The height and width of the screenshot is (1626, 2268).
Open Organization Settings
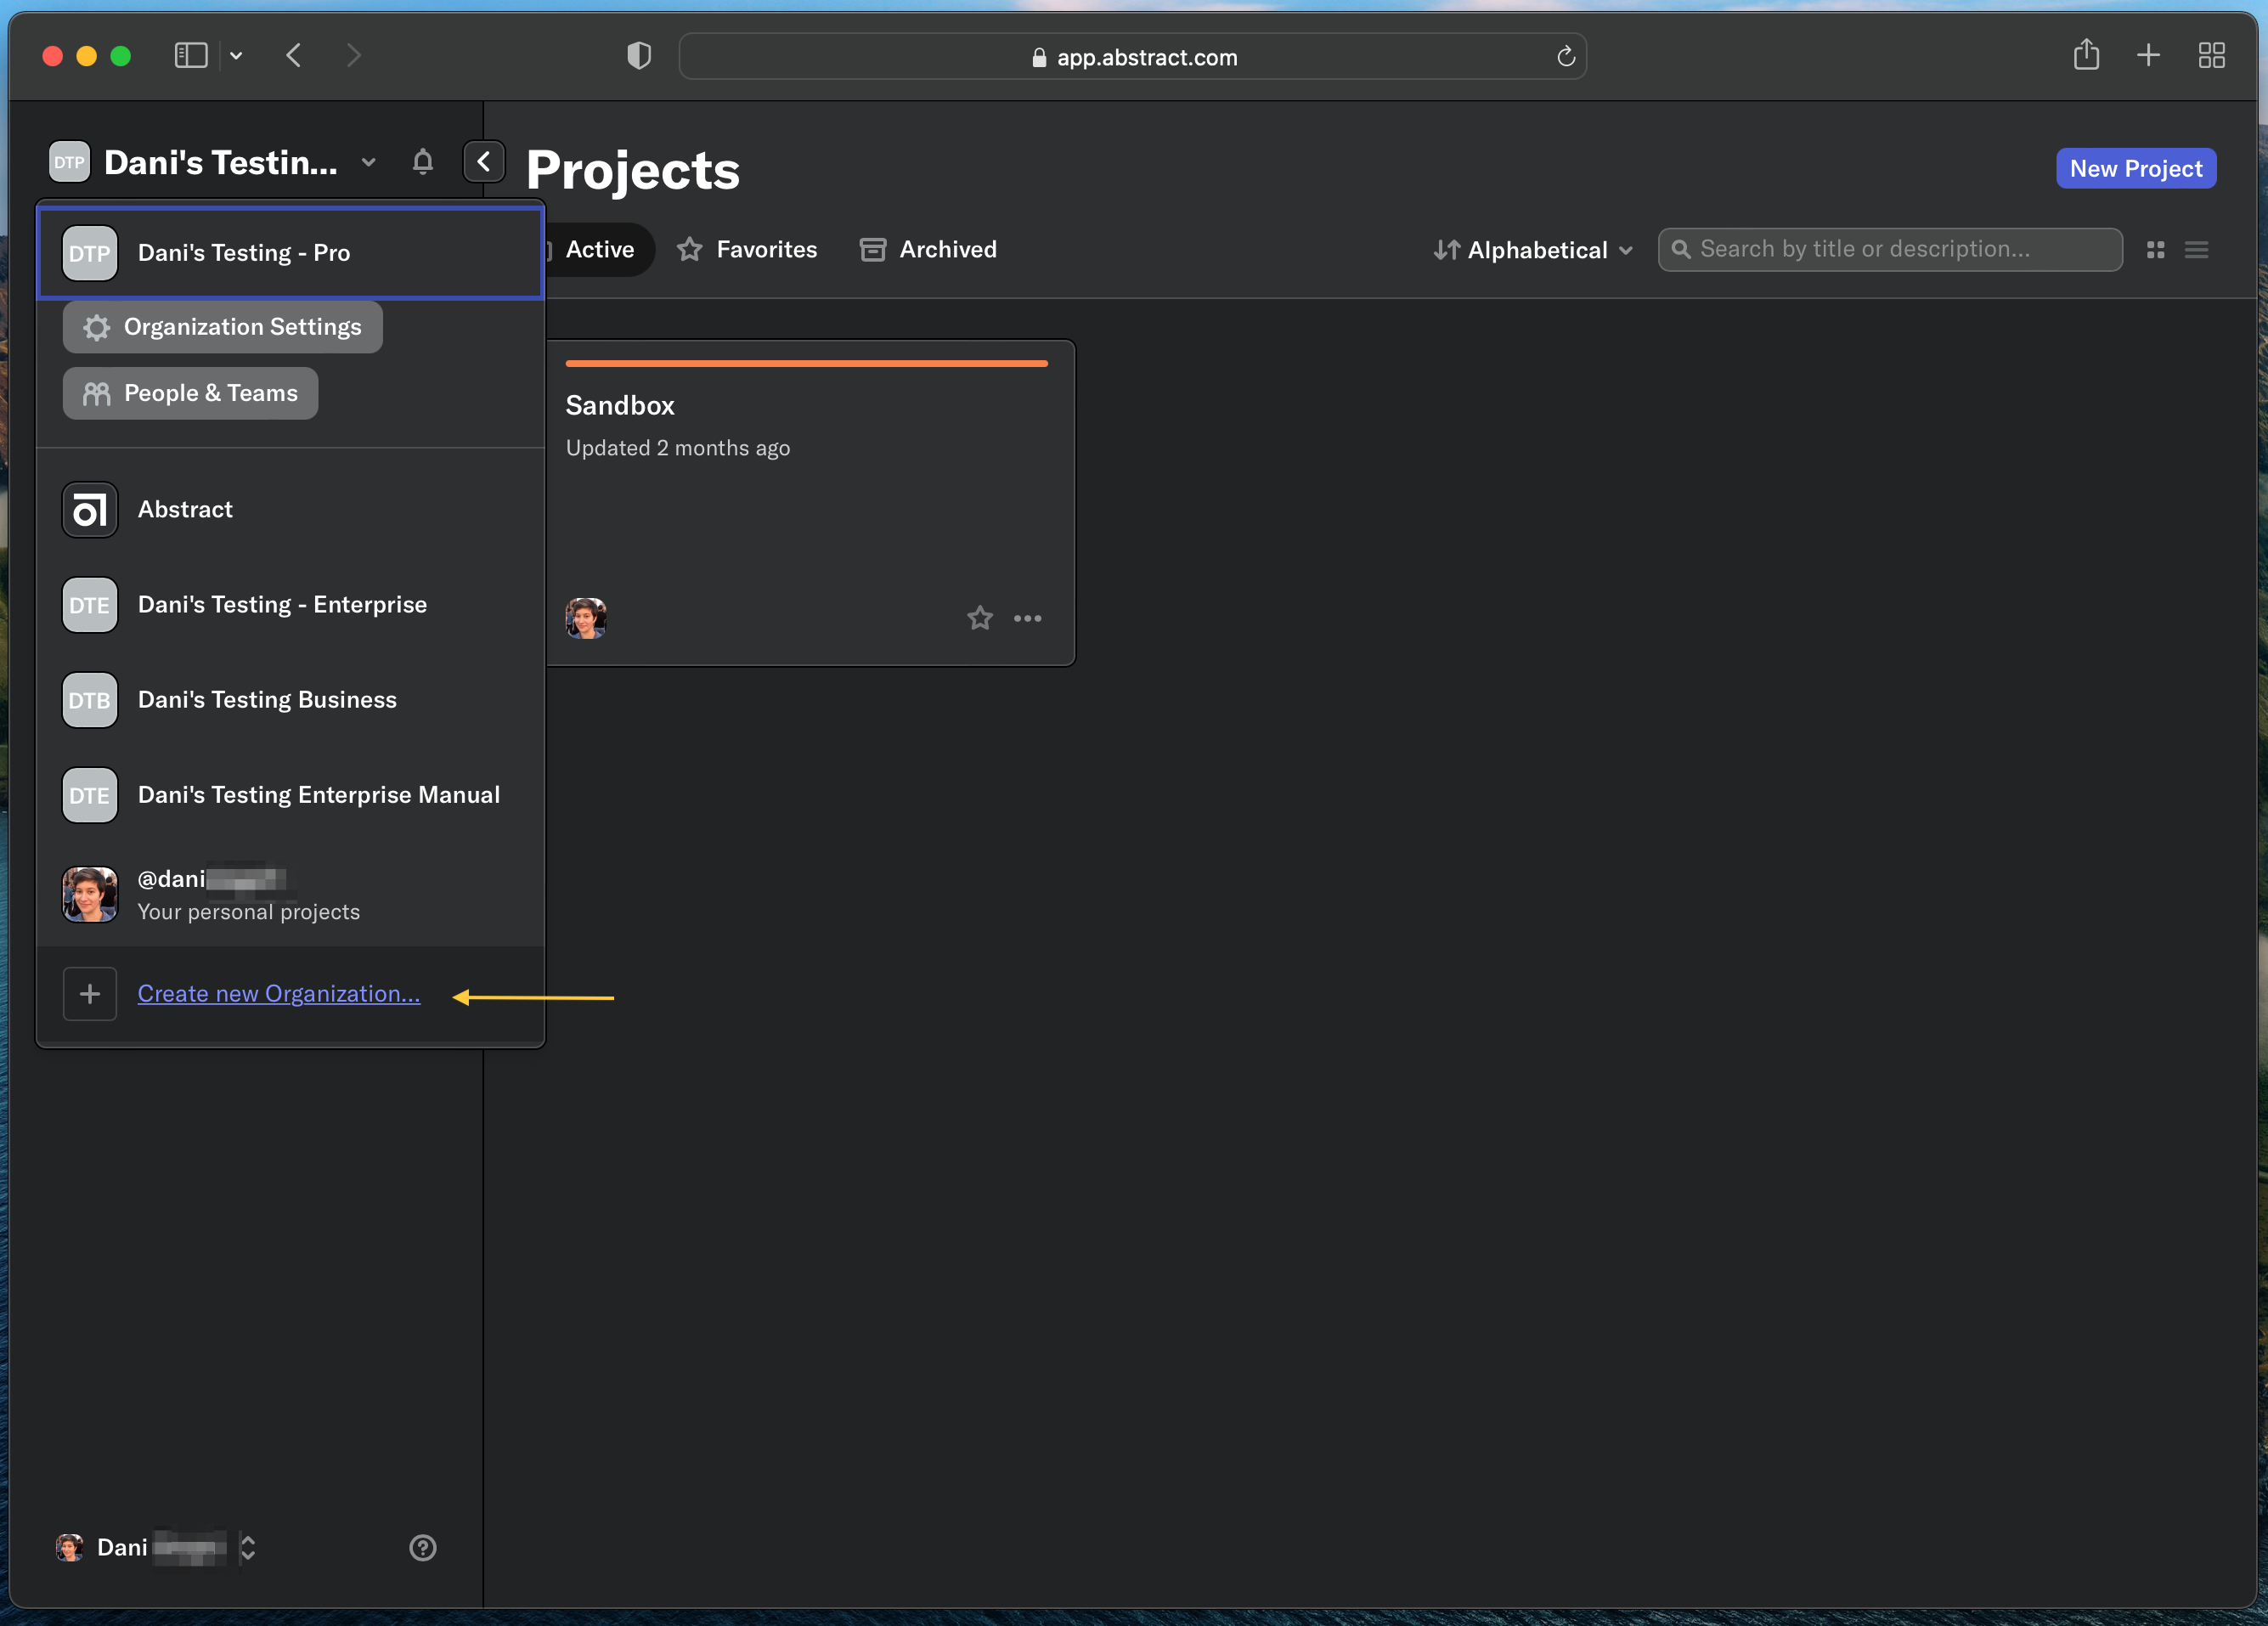coord(222,327)
